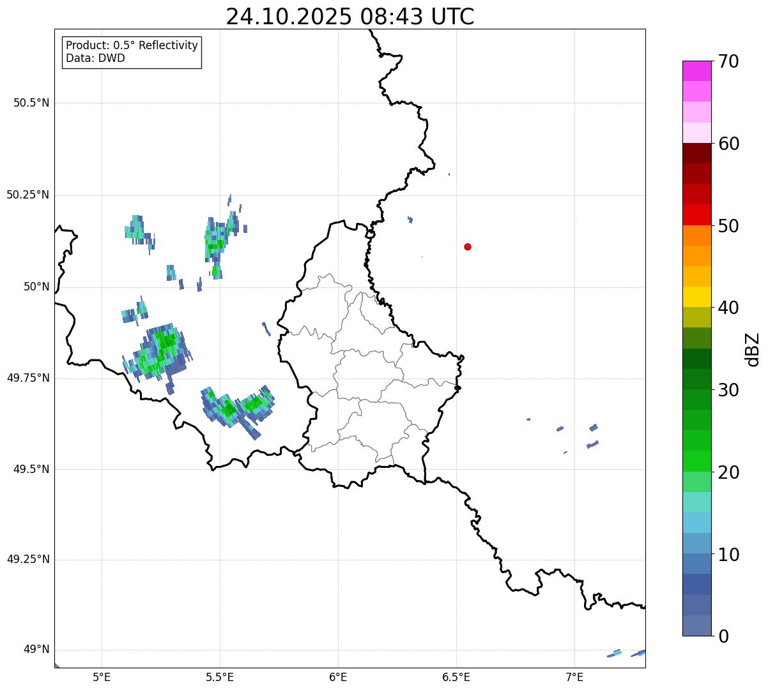Click the 6°E longitude tick label
This screenshot has height=690, width=768.
point(338,677)
